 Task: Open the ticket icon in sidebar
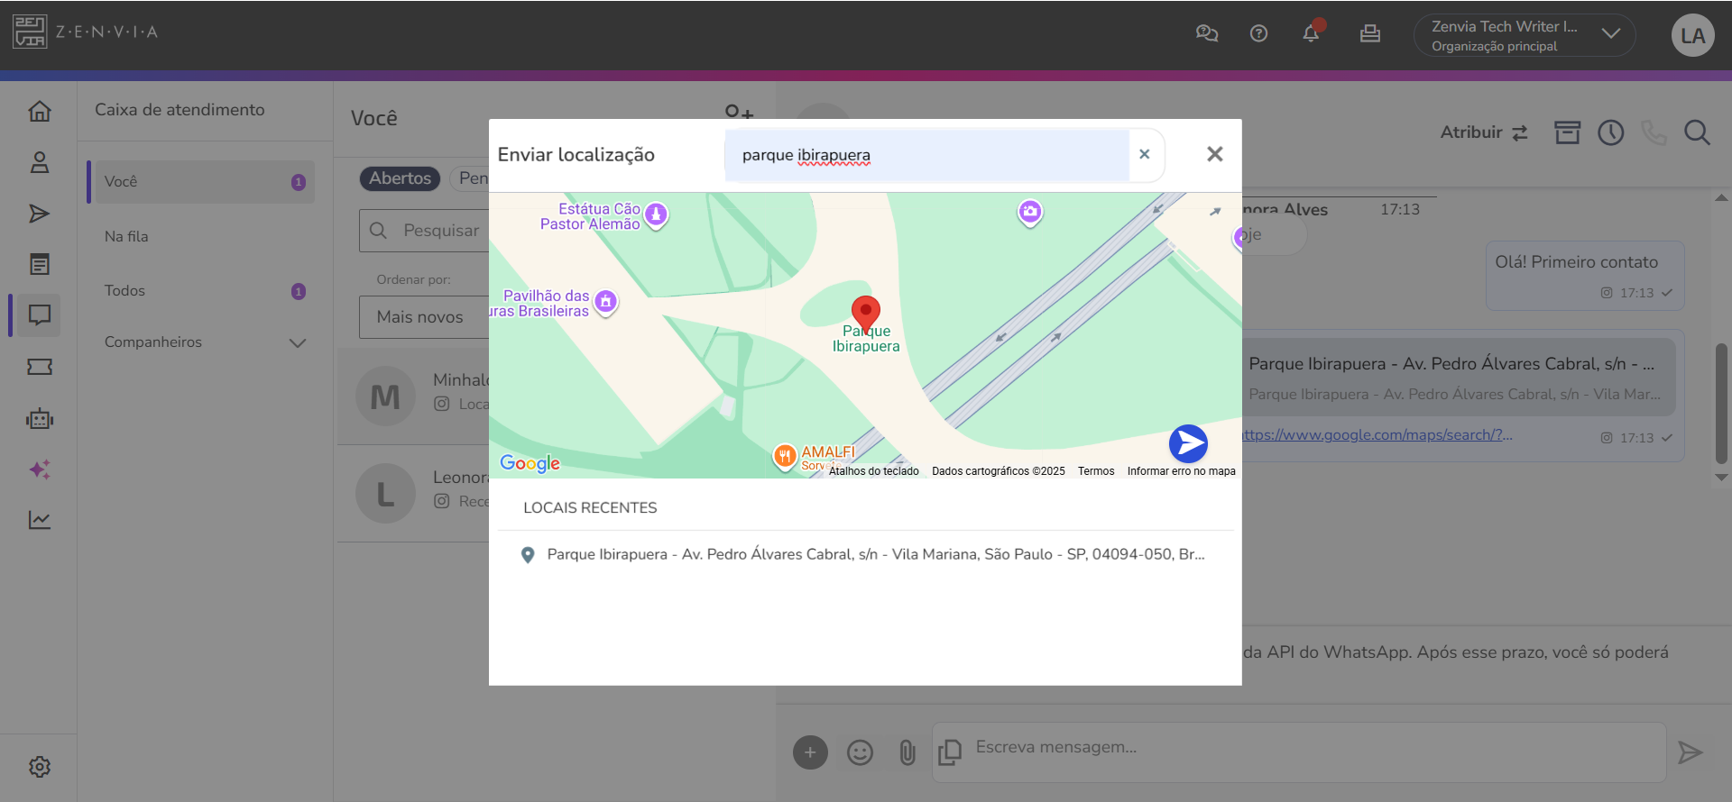[x=40, y=367]
